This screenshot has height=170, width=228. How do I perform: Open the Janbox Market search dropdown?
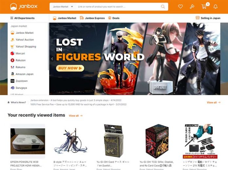(63, 7)
